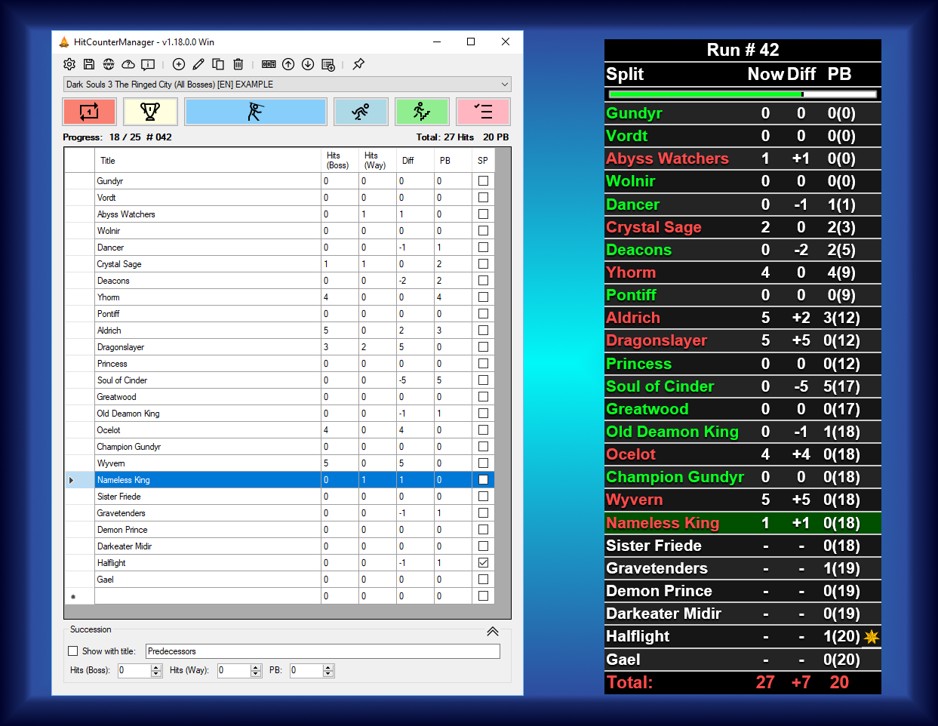Click the move split up arrow icon
Image resolution: width=938 pixels, height=726 pixels.
(x=288, y=64)
